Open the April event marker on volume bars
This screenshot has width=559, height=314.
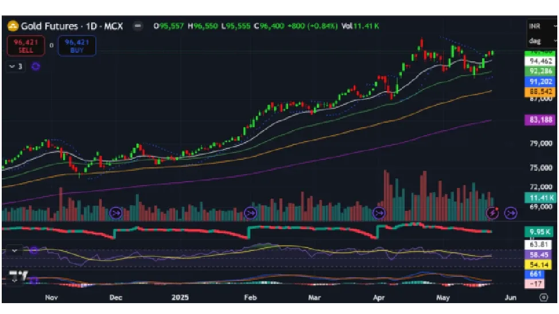[379, 213]
